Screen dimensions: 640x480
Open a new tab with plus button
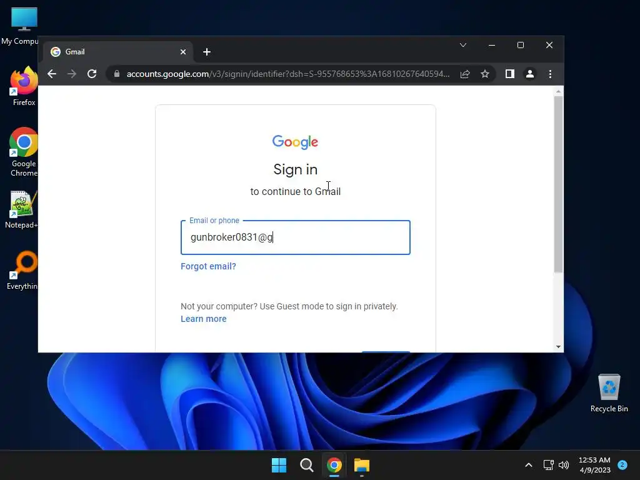(207, 52)
